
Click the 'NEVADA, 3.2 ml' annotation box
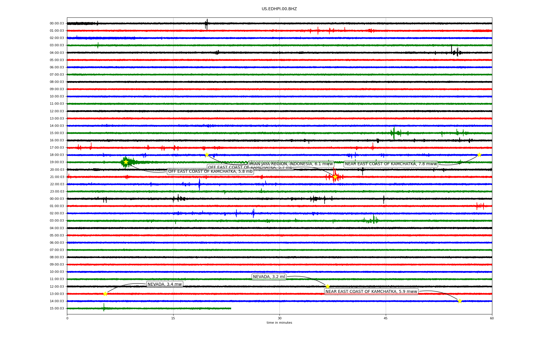point(269,277)
